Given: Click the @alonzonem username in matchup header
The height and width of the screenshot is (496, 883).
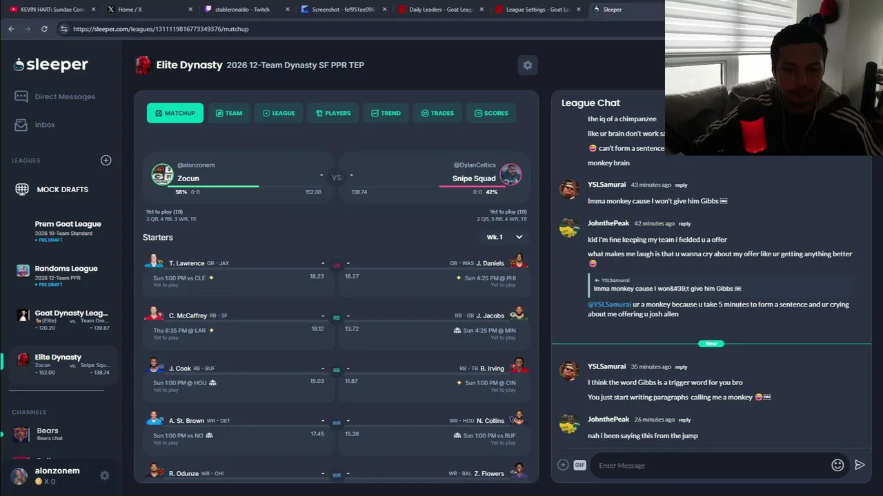Looking at the screenshot, I should tap(196, 165).
